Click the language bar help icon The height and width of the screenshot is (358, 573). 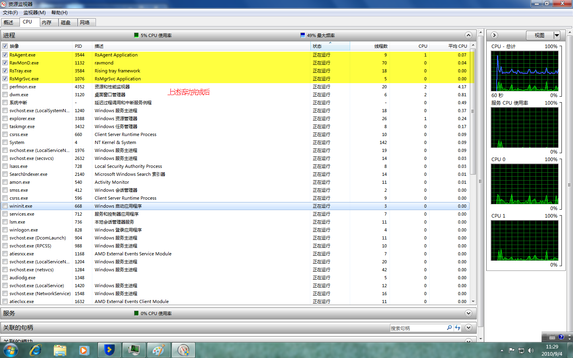(x=561, y=337)
